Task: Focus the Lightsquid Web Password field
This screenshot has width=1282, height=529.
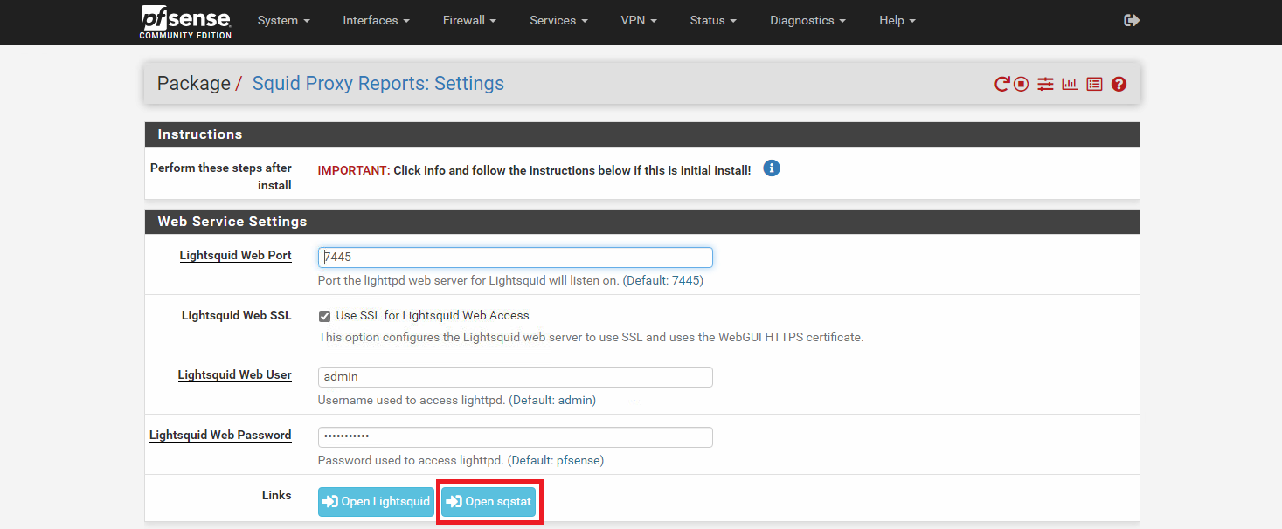Action: [x=516, y=436]
